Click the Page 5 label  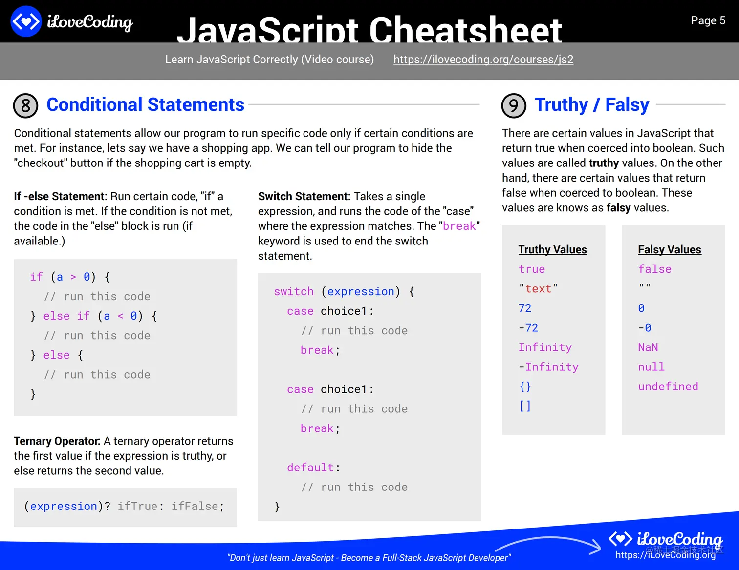pyautogui.click(x=708, y=20)
